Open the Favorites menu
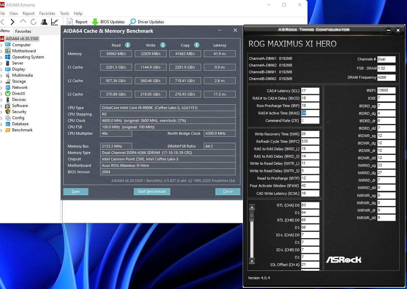The image size is (407, 289). pos(47,14)
